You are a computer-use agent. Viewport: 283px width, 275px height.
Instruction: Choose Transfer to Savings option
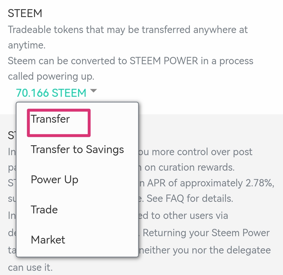click(77, 150)
